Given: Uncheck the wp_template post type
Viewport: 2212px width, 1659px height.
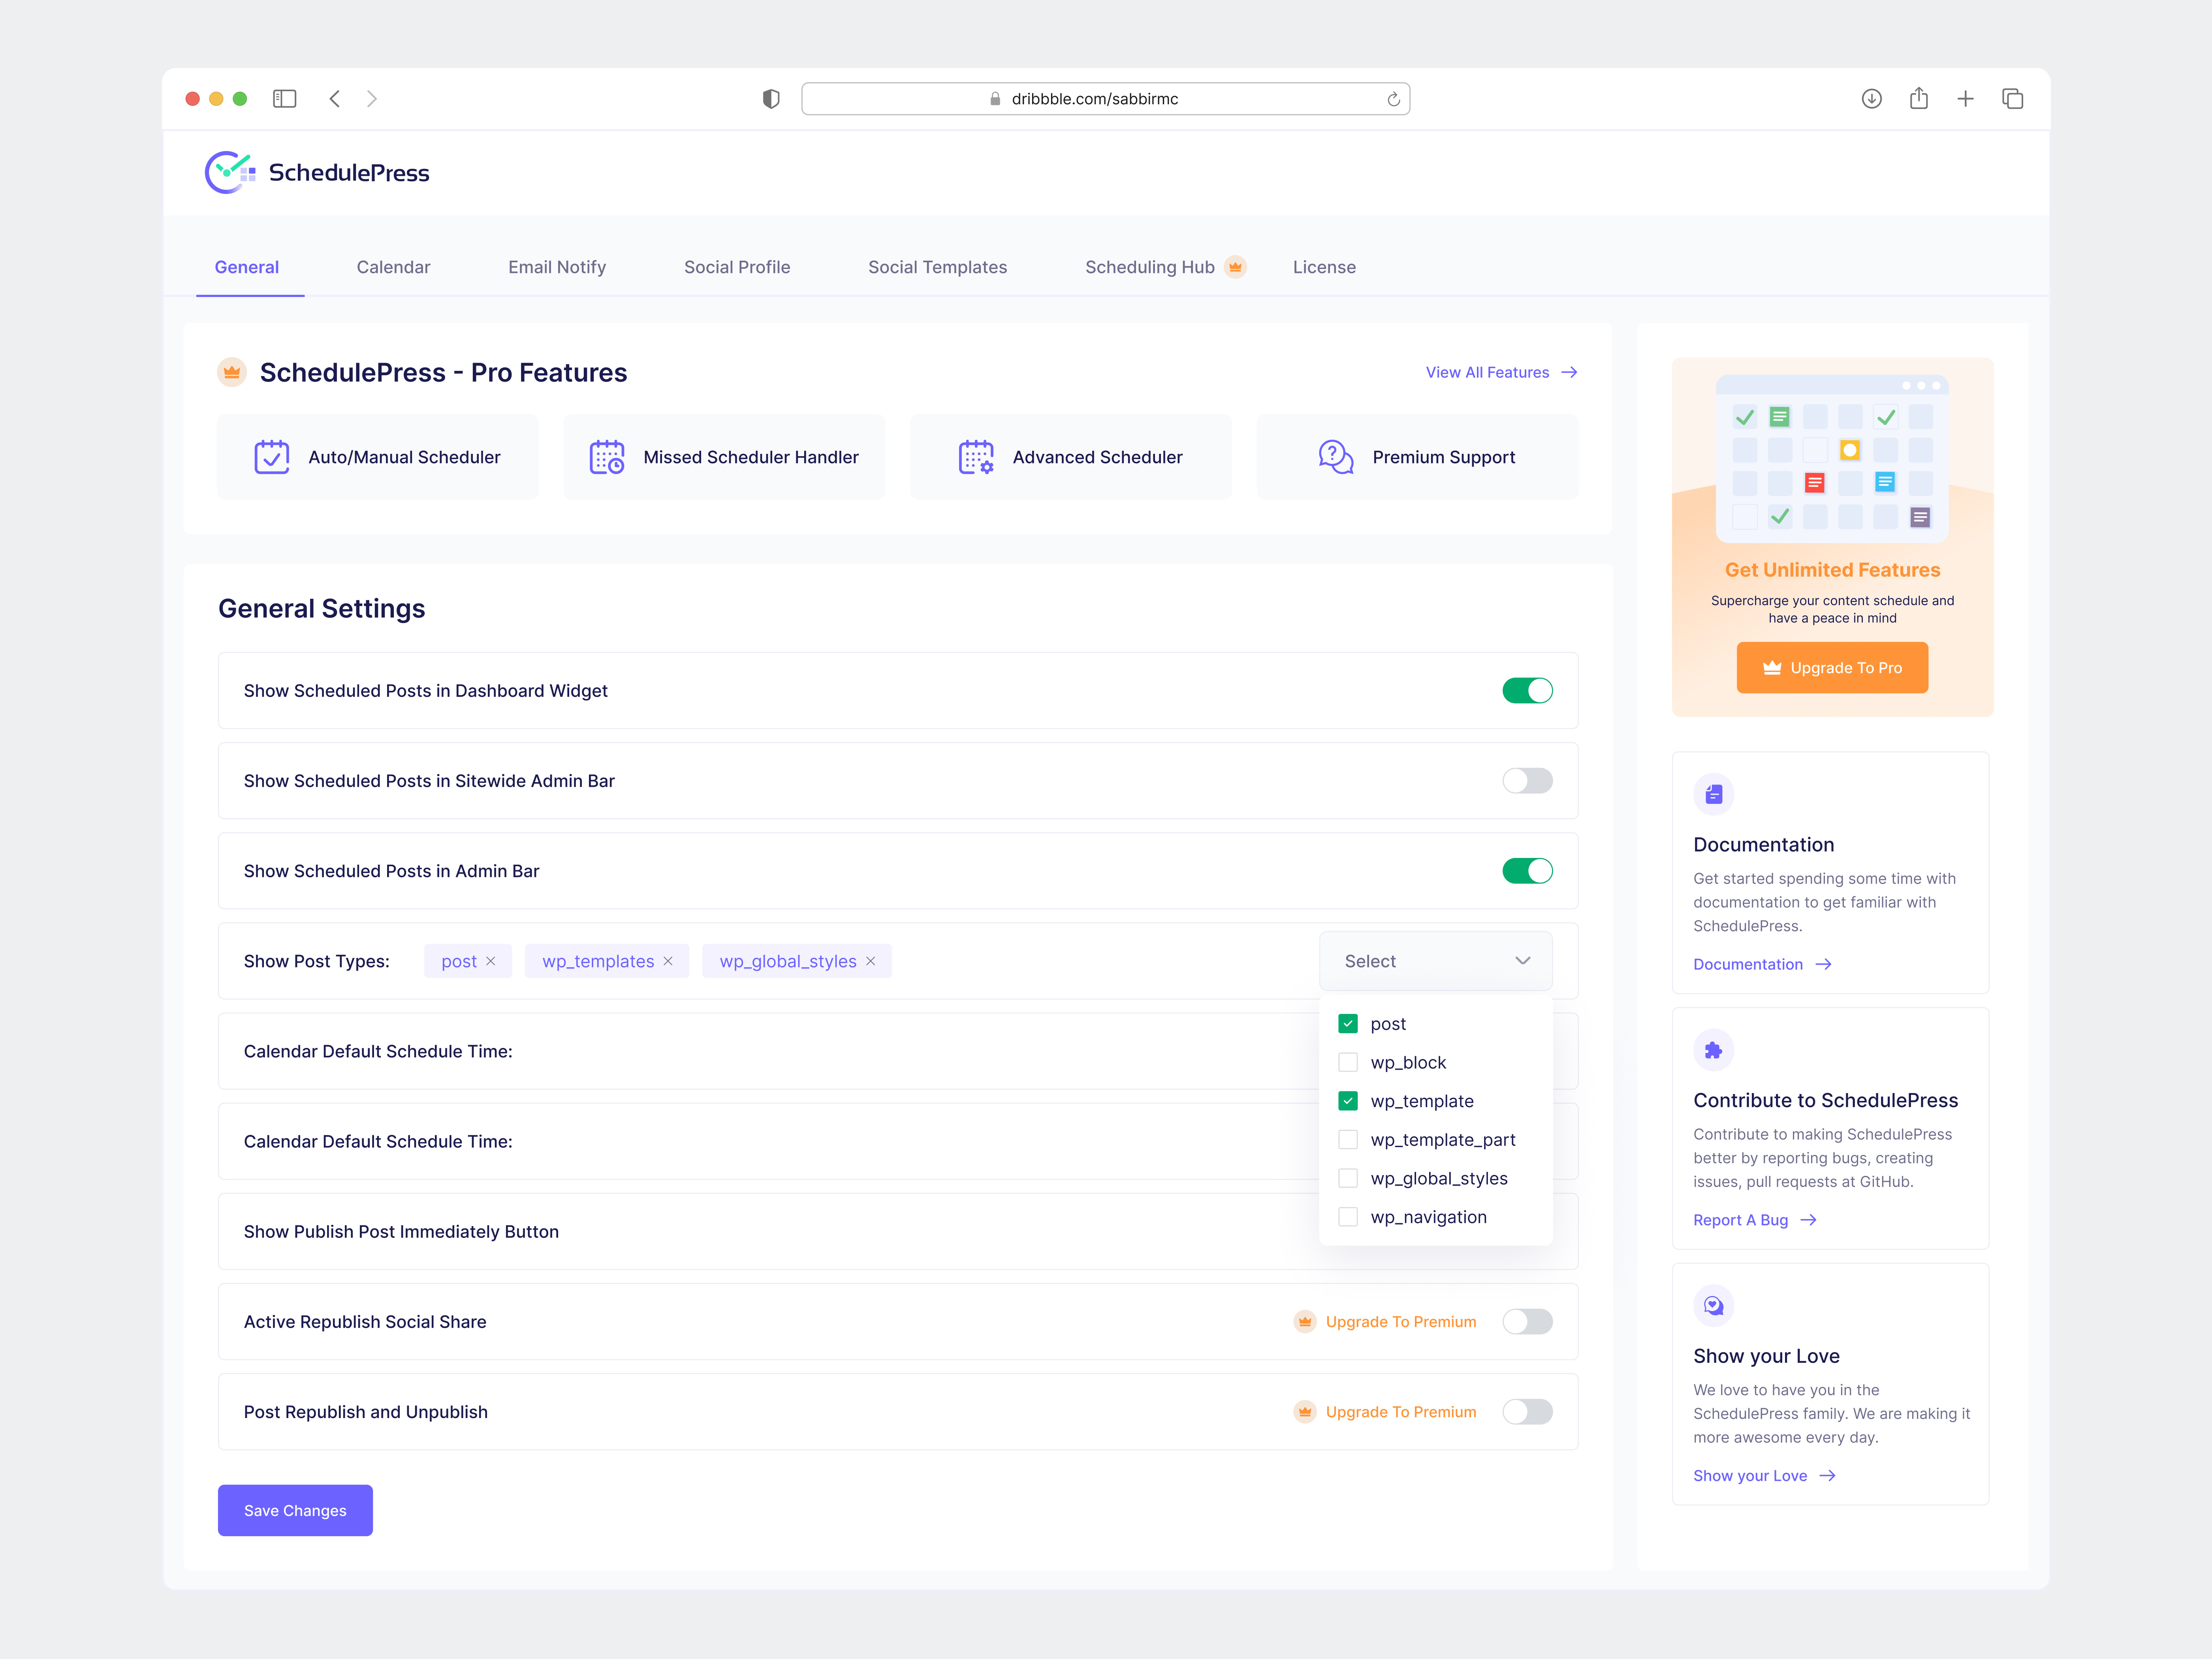Looking at the screenshot, I should [x=1348, y=1100].
